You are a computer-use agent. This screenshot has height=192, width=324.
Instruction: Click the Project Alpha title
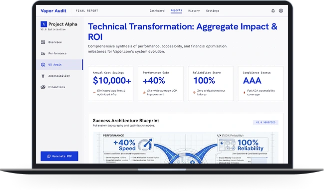click(63, 24)
